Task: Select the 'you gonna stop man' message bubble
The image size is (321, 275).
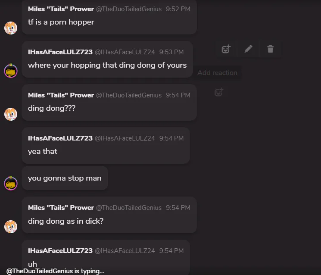Action: [65, 178]
